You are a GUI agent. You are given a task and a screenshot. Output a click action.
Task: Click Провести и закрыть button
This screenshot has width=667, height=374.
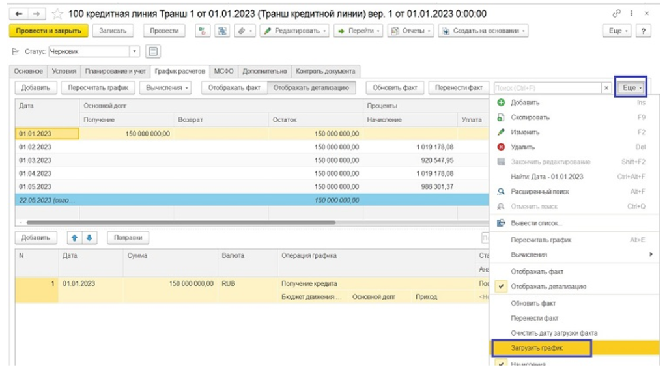click(48, 31)
